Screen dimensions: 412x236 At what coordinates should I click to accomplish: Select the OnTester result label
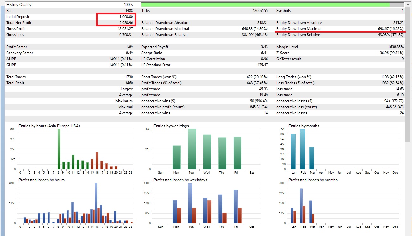coord(289,59)
